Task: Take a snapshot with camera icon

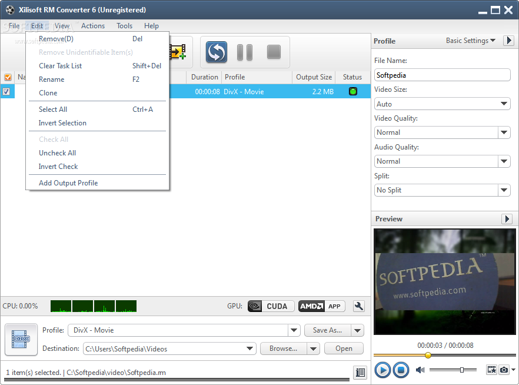Action: click(504, 370)
